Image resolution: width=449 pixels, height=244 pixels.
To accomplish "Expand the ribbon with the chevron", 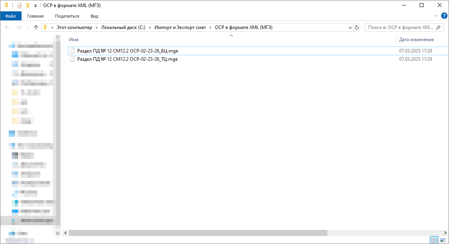I will click(x=436, y=16).
